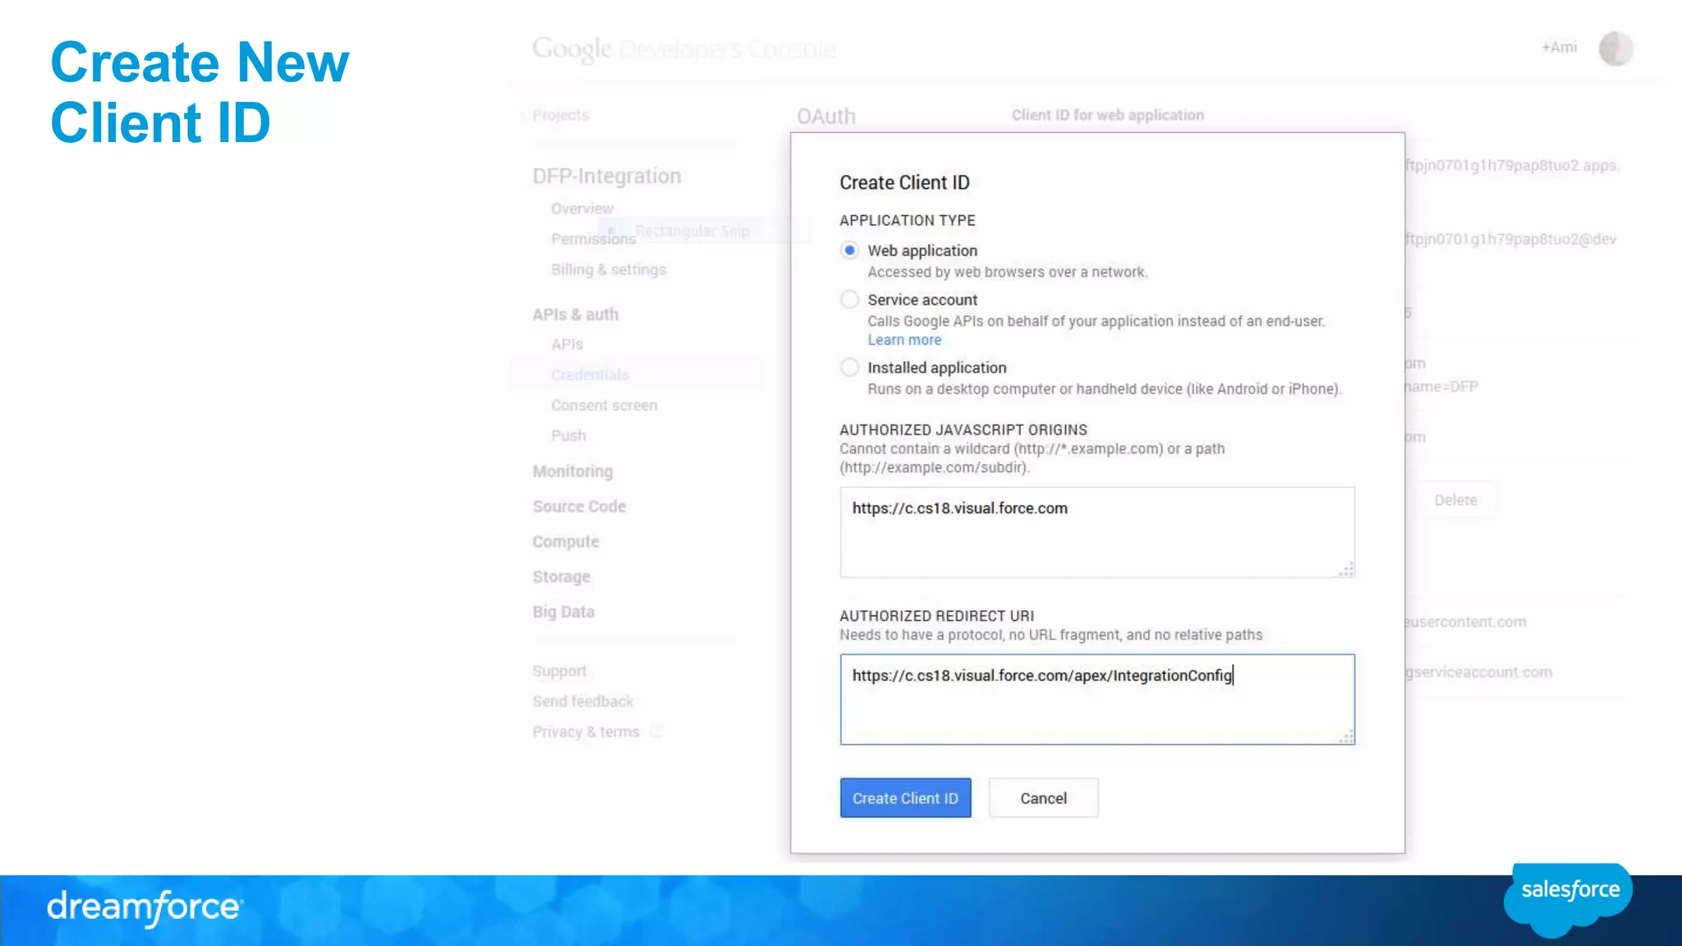Open the Support link
Viewport: 1682px width, 946px height.
coord(559,671)
